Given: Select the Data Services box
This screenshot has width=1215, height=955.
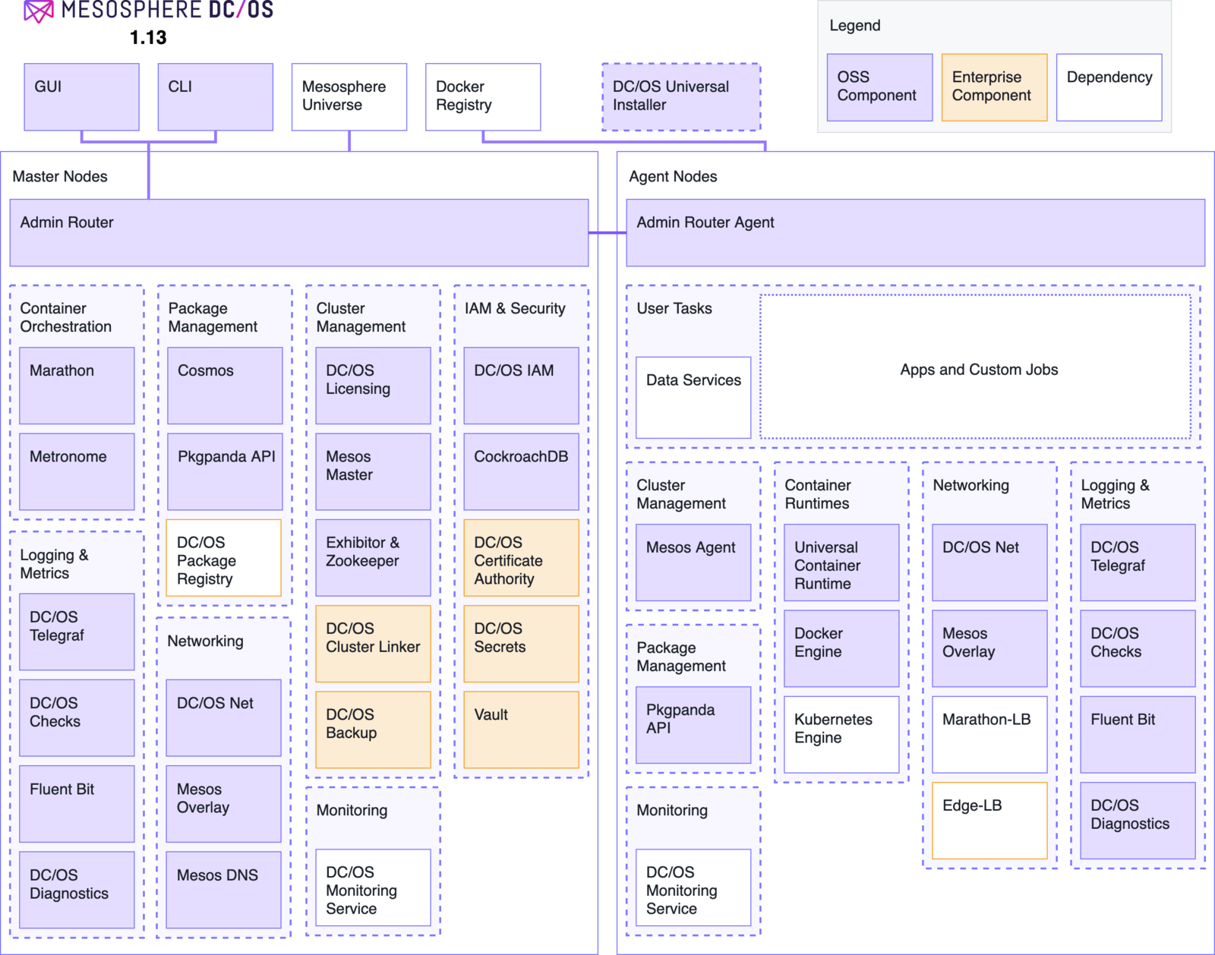Looking at the screenshot, I should [693, 398].
